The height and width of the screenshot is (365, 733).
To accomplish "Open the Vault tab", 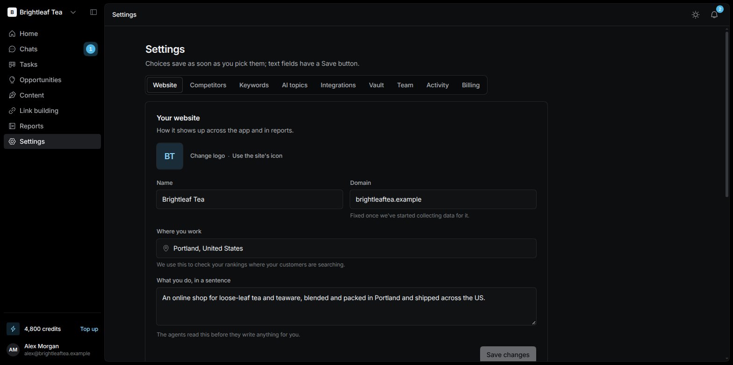I will click(376, 85).
